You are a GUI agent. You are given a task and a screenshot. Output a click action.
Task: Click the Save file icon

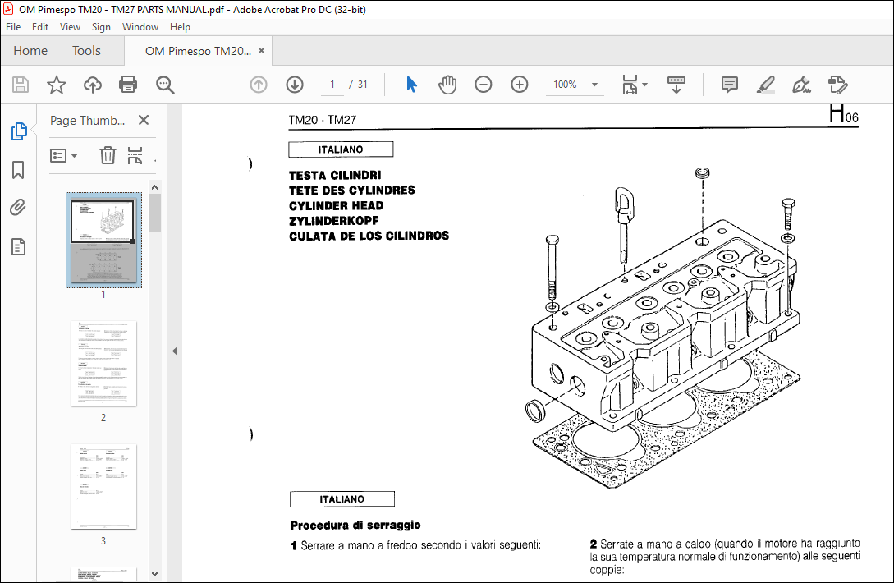tap(21, 85)
